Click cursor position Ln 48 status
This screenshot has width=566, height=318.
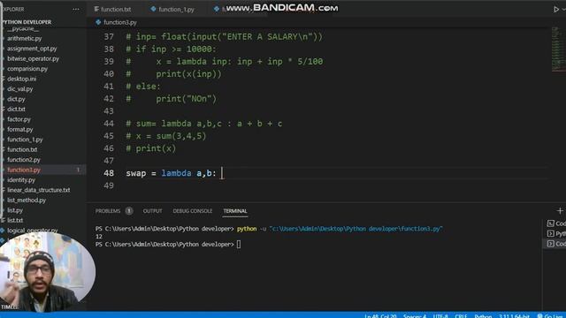[x=380, y=316]
